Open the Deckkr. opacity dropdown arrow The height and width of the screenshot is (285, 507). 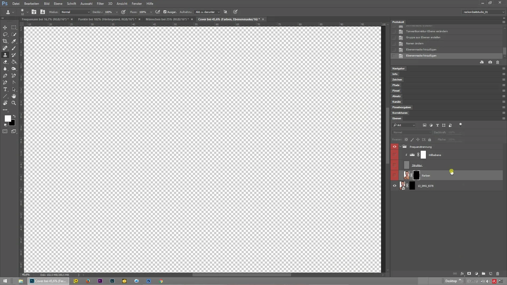click(117, 12)
